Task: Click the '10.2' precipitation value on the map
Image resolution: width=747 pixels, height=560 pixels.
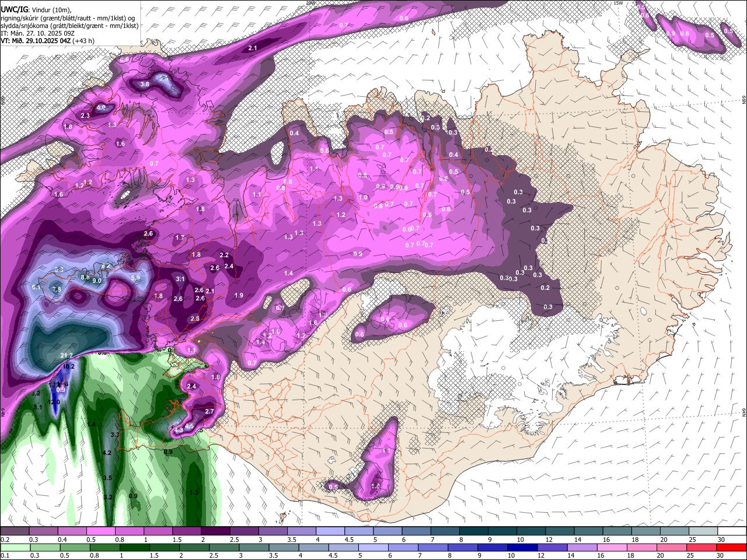Action: (69, 366)
